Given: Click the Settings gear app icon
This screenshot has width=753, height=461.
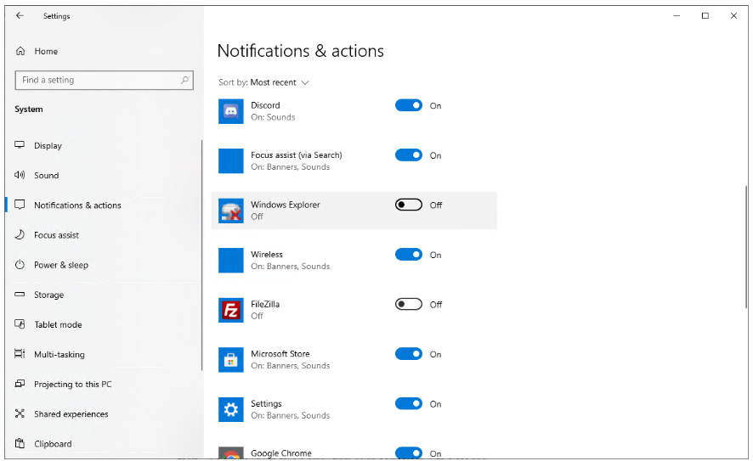Looking at the screenshot, I should [230, 409].
